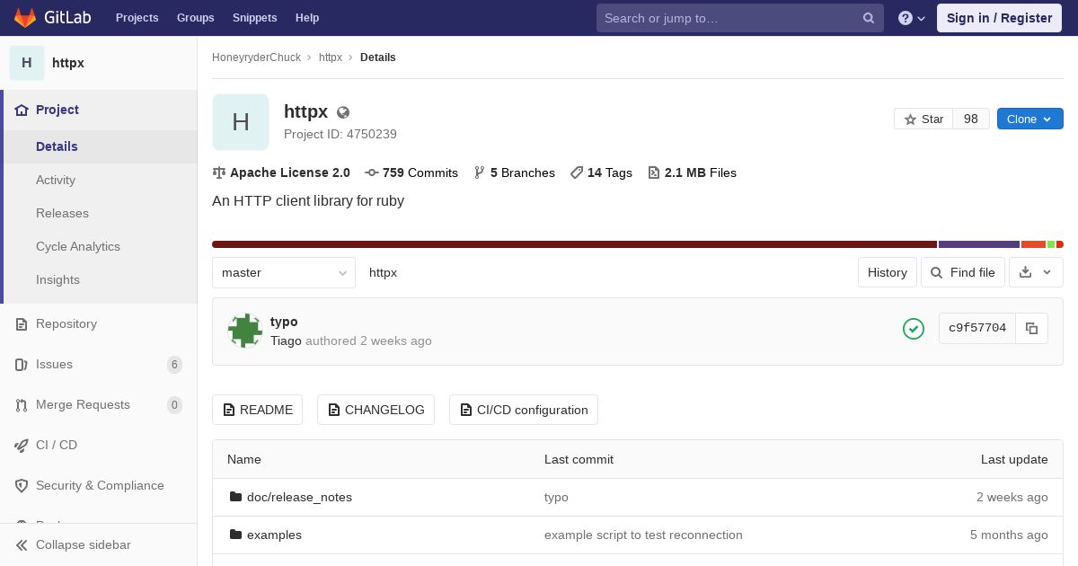Click the Project home icon in the sidebar

22,110
